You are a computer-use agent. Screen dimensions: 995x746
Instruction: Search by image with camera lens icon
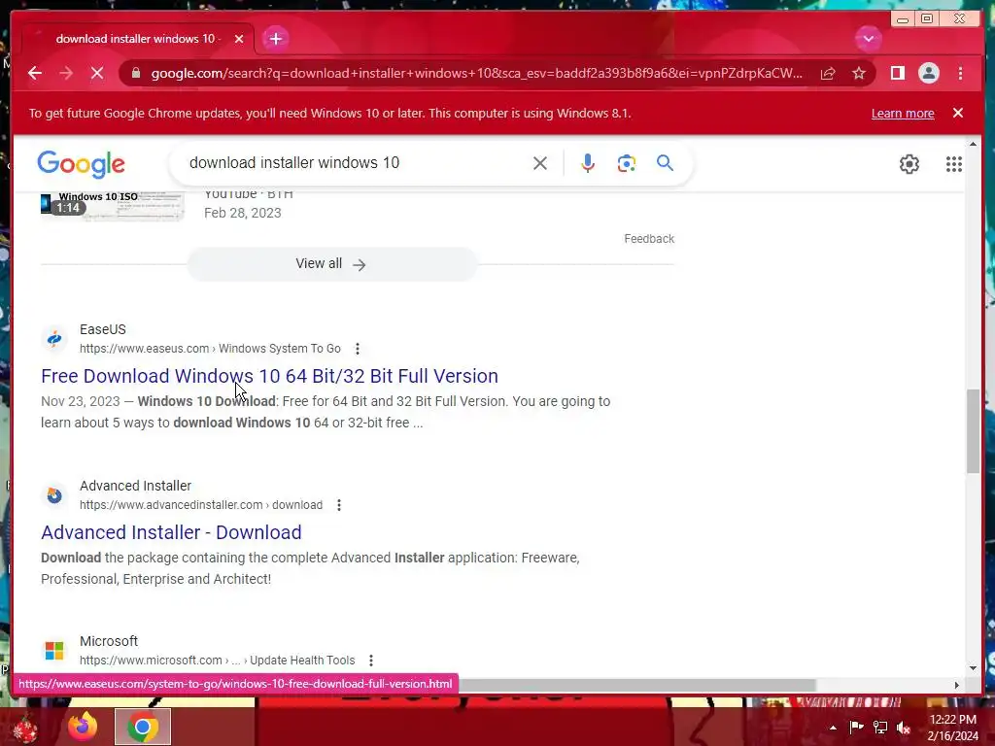click(x=627, y=163)
